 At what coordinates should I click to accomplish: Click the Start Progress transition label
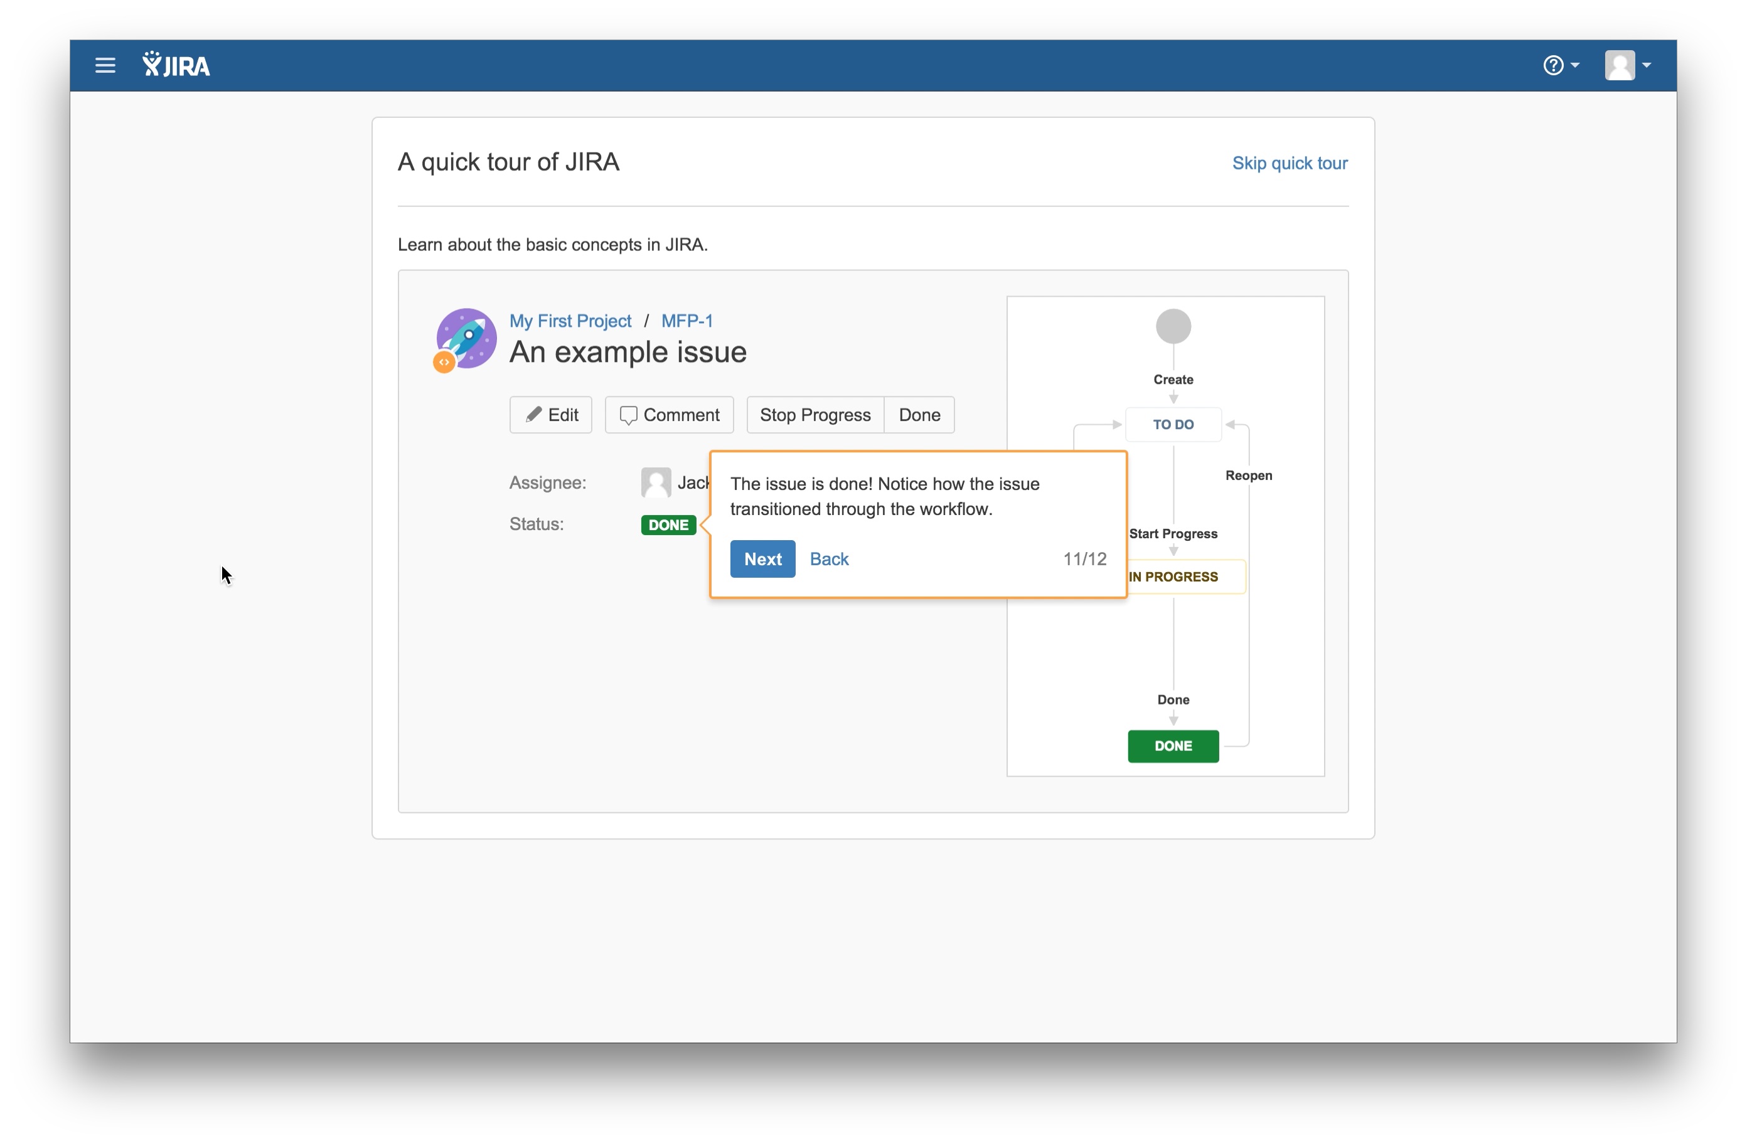1173,534
